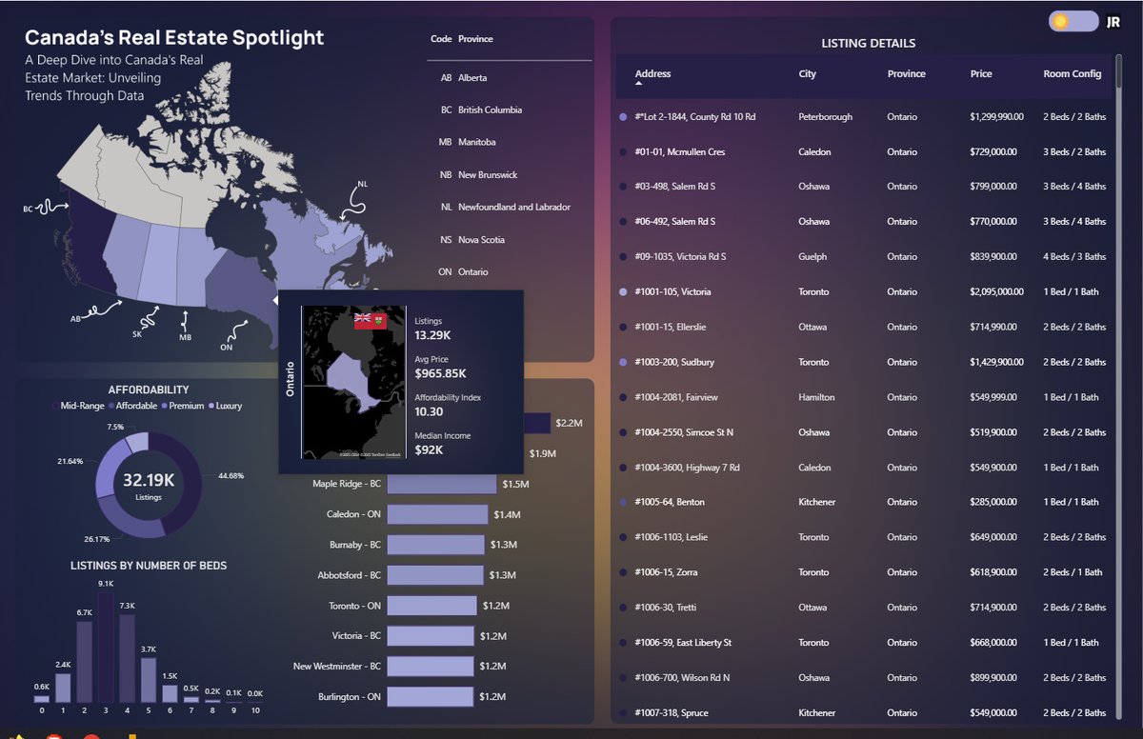Sort listings by Address column header
The height and width of the screenshot is (739, 1143).
(x=652, y=73)
